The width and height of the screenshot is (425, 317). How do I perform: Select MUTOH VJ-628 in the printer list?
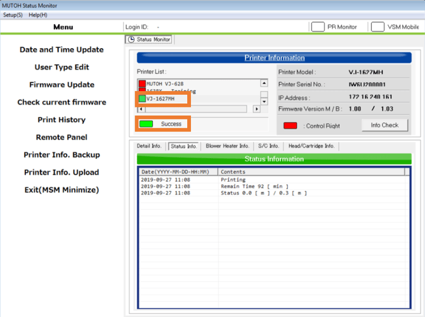click(165, 84)
